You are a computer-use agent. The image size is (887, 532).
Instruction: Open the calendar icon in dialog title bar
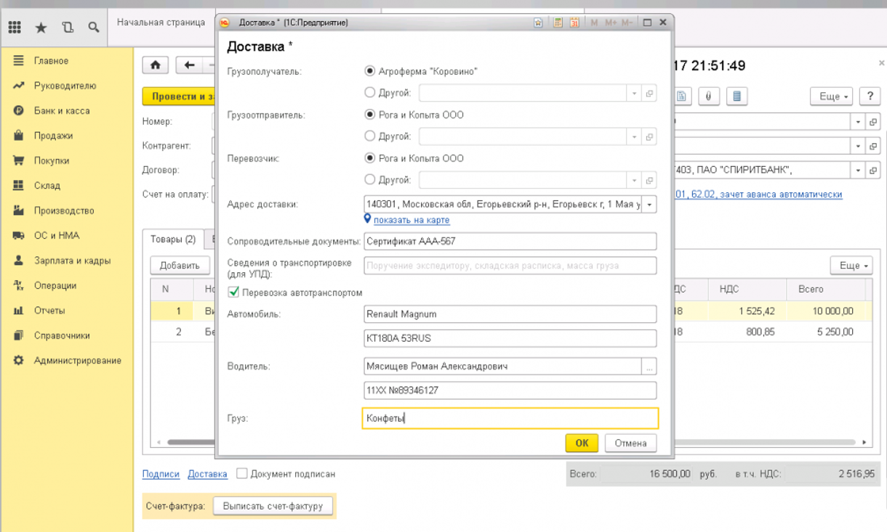pos(574,22)
